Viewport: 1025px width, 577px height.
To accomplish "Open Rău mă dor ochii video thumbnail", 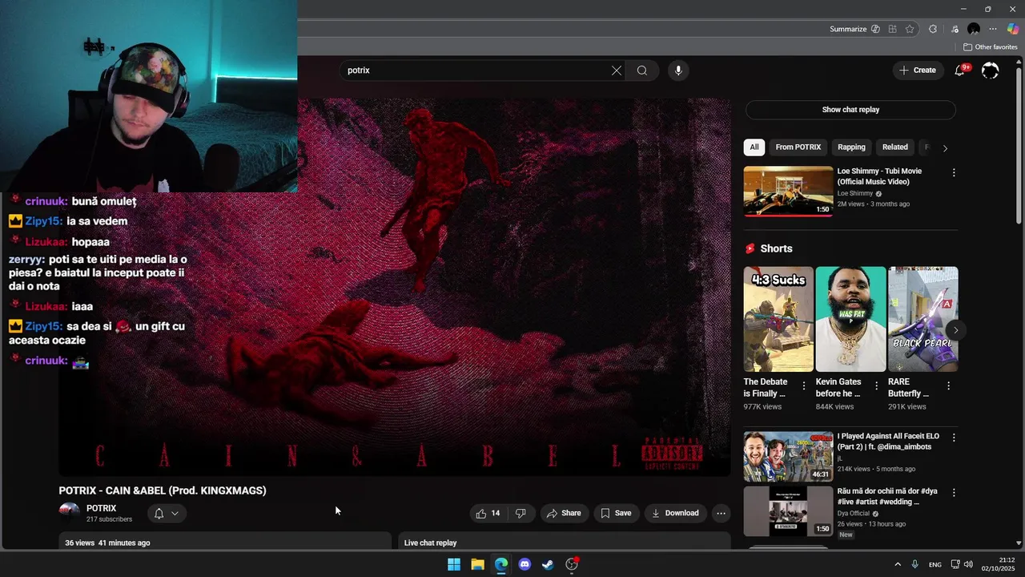I will point(788,511).
